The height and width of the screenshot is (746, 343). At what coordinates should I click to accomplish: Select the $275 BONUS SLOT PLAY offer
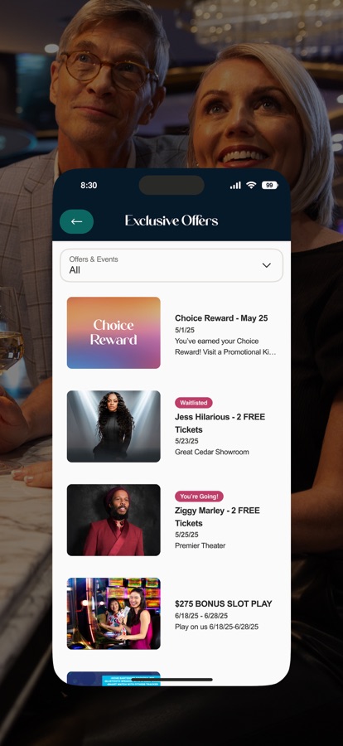pyautogui.click(x=224, y=603)
